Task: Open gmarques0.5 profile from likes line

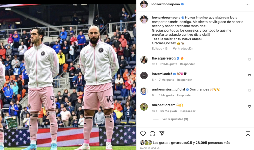Action: click(x=181, y=143)
